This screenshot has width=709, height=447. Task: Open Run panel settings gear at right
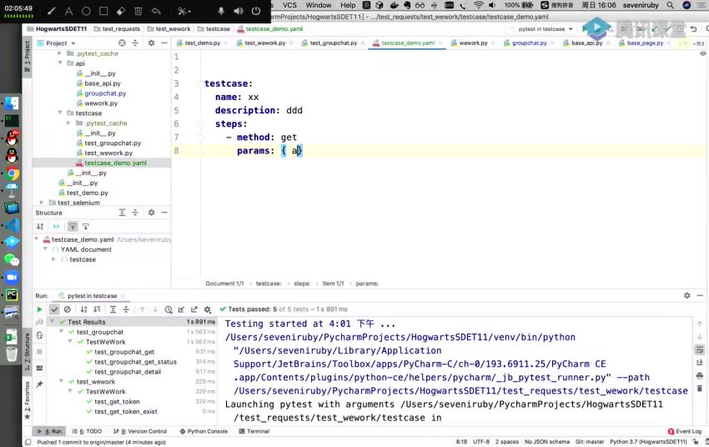[x=686, y=295]
